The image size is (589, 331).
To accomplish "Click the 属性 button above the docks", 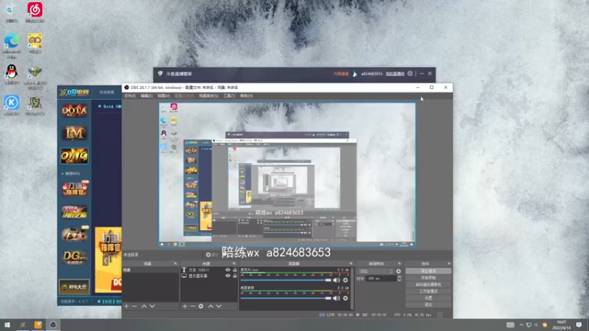I will [212, 255].
